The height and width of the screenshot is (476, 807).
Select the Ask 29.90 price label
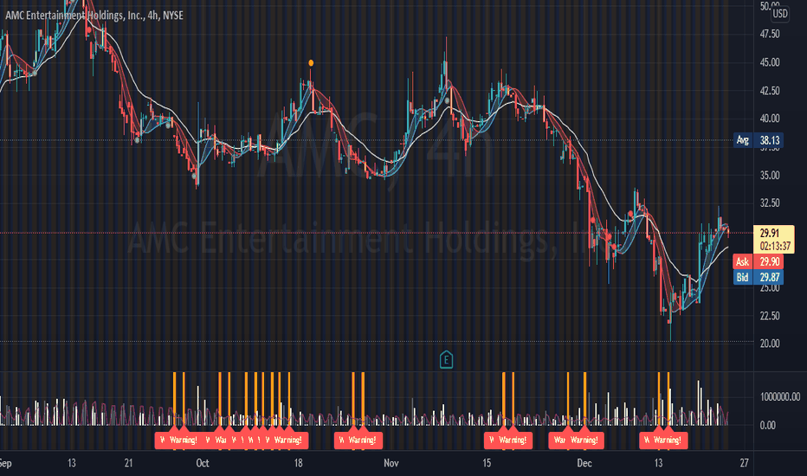coord(759,261)
